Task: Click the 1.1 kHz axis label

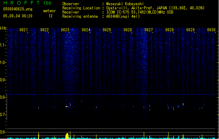Action: tap(3, 45)
